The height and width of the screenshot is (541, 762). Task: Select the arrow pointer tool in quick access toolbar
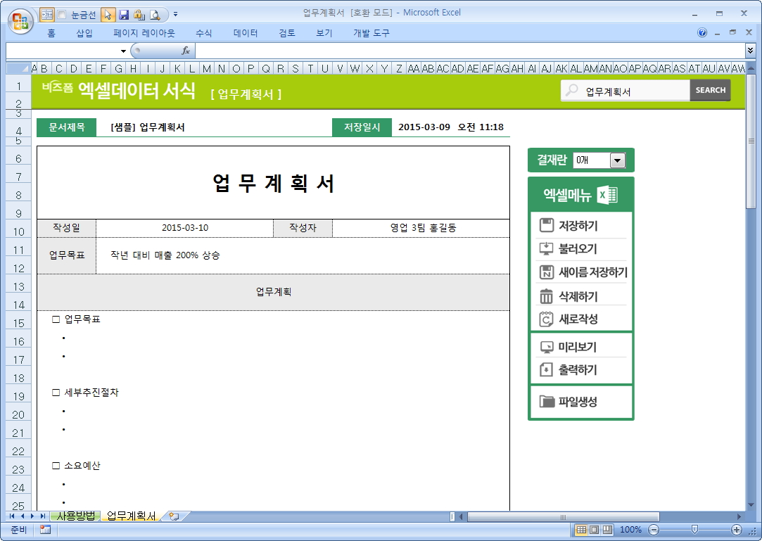point(108,15)
